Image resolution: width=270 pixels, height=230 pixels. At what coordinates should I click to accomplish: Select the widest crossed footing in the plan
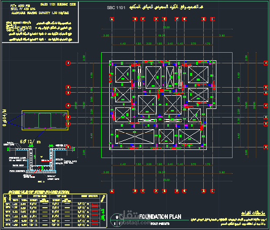coord(134,136)
